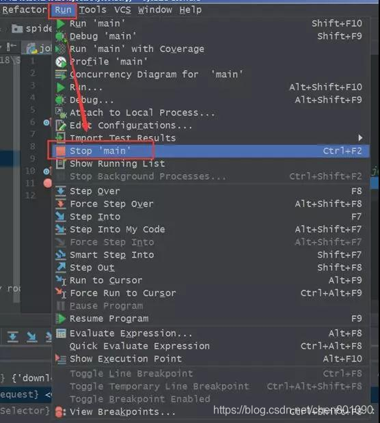Click Edit Configurations pencil icon
This screenshot has height=423, width=380.
tap(61, 126)
